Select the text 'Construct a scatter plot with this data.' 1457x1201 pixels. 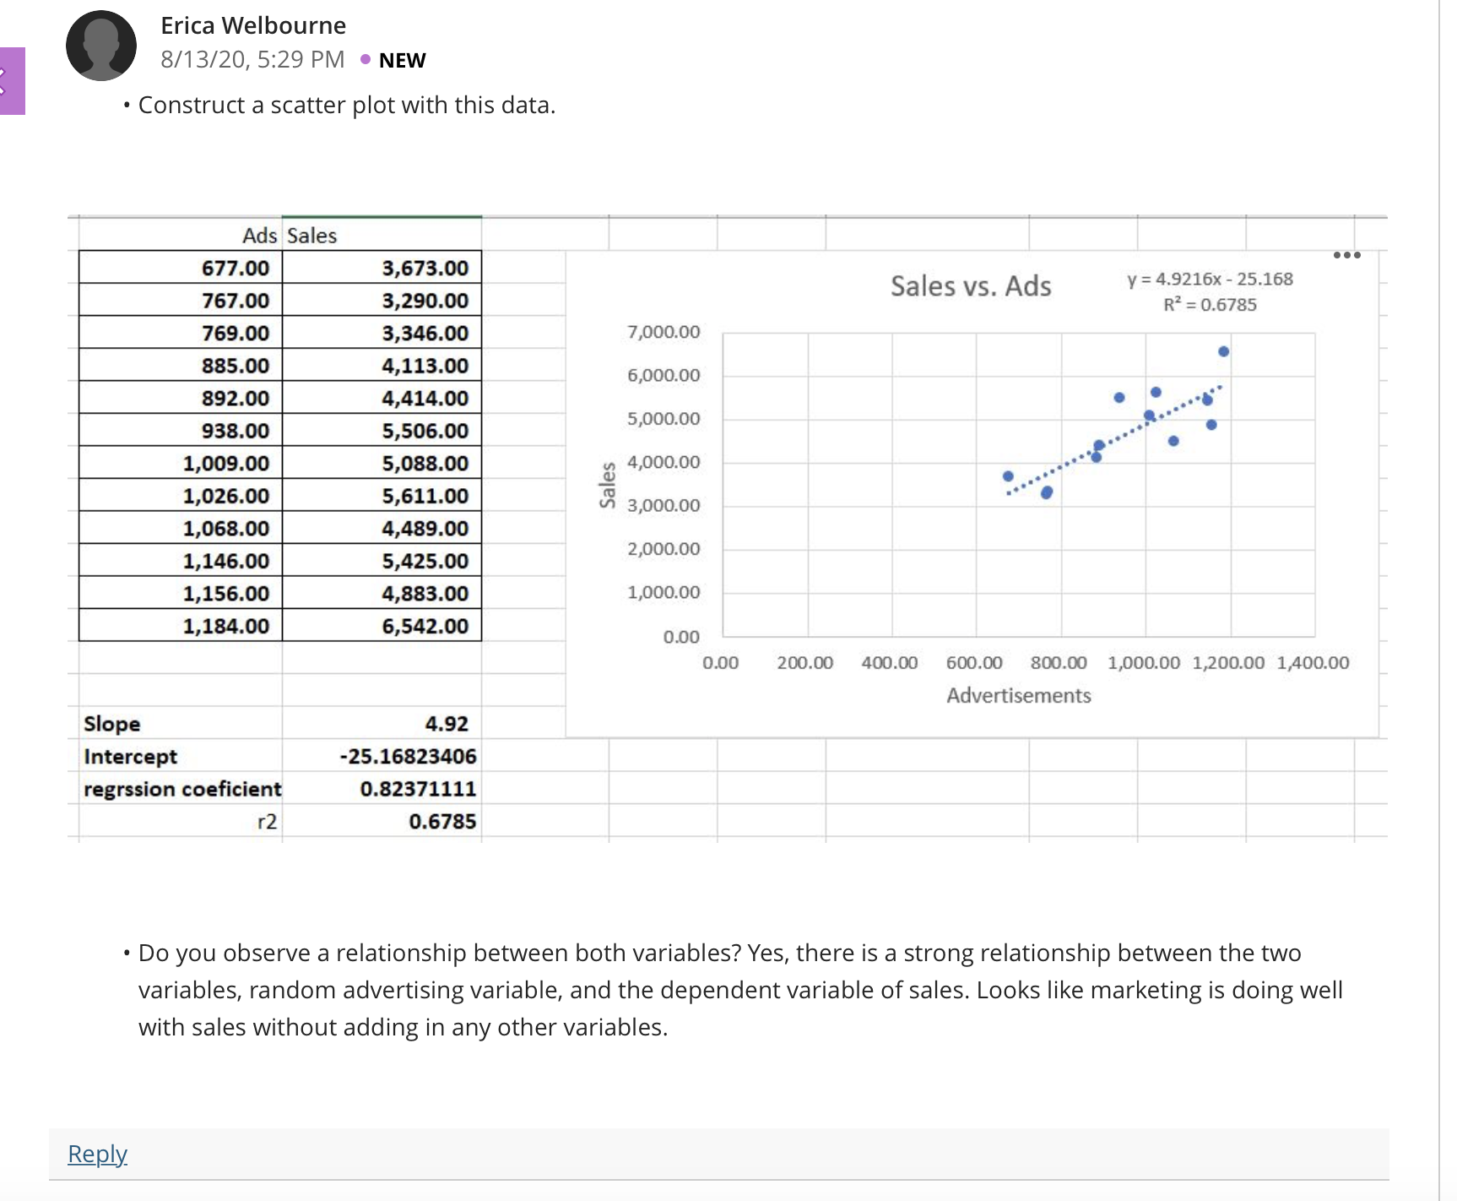coord(346,105)
